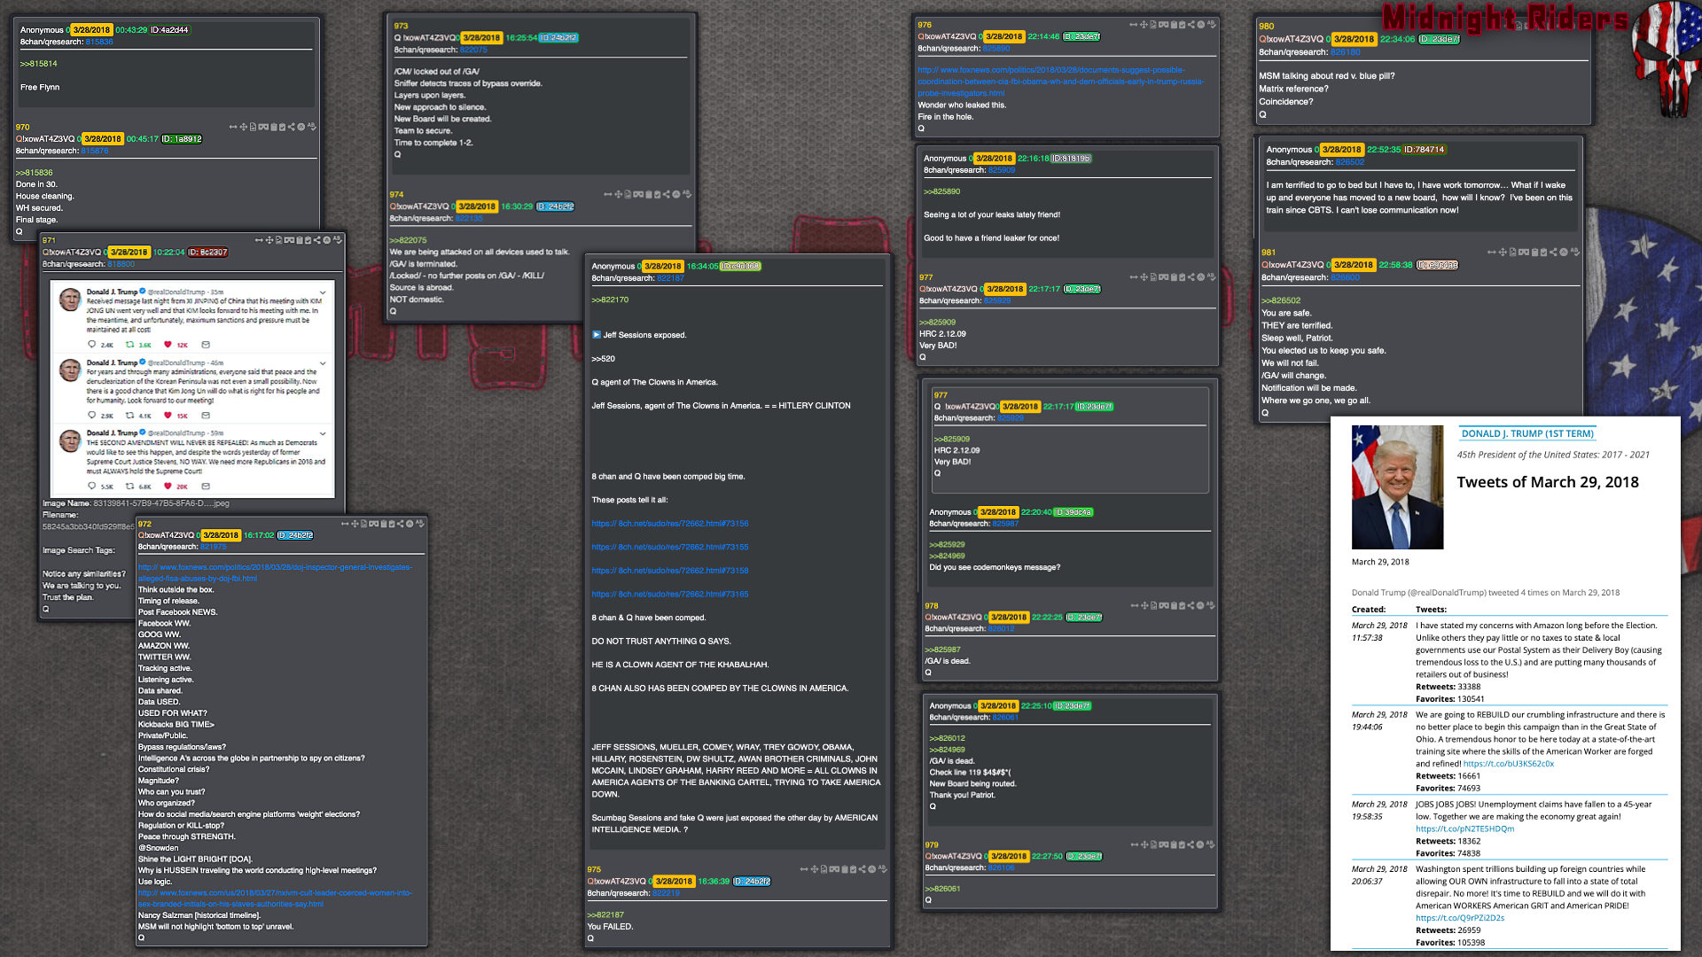Open the foxnews nxivm-cult-leader link in post 972
This screenshot has height=957, width=1702.
(x=275, y=899)
